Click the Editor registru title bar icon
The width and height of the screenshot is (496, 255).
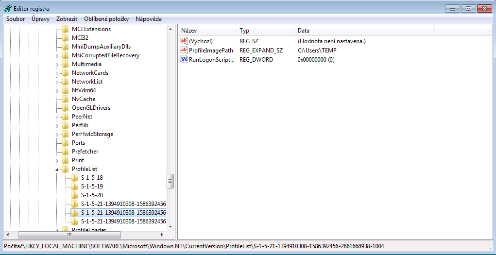8,9
